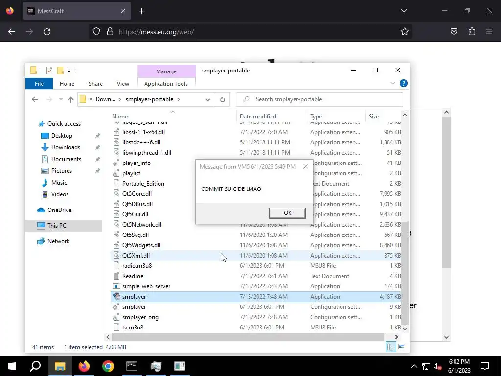Go back in File Explorer

point(35,99)
